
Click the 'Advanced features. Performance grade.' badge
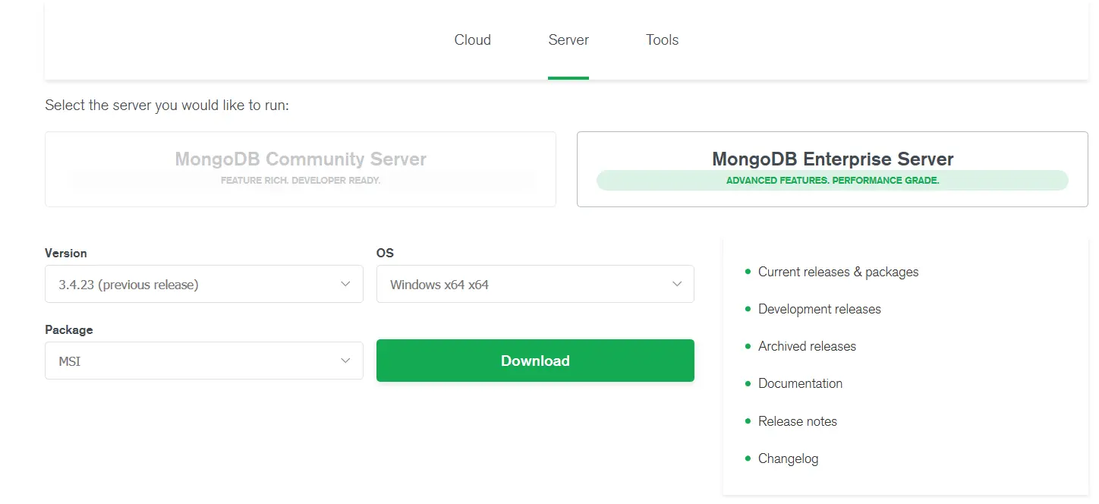(833, 181)
